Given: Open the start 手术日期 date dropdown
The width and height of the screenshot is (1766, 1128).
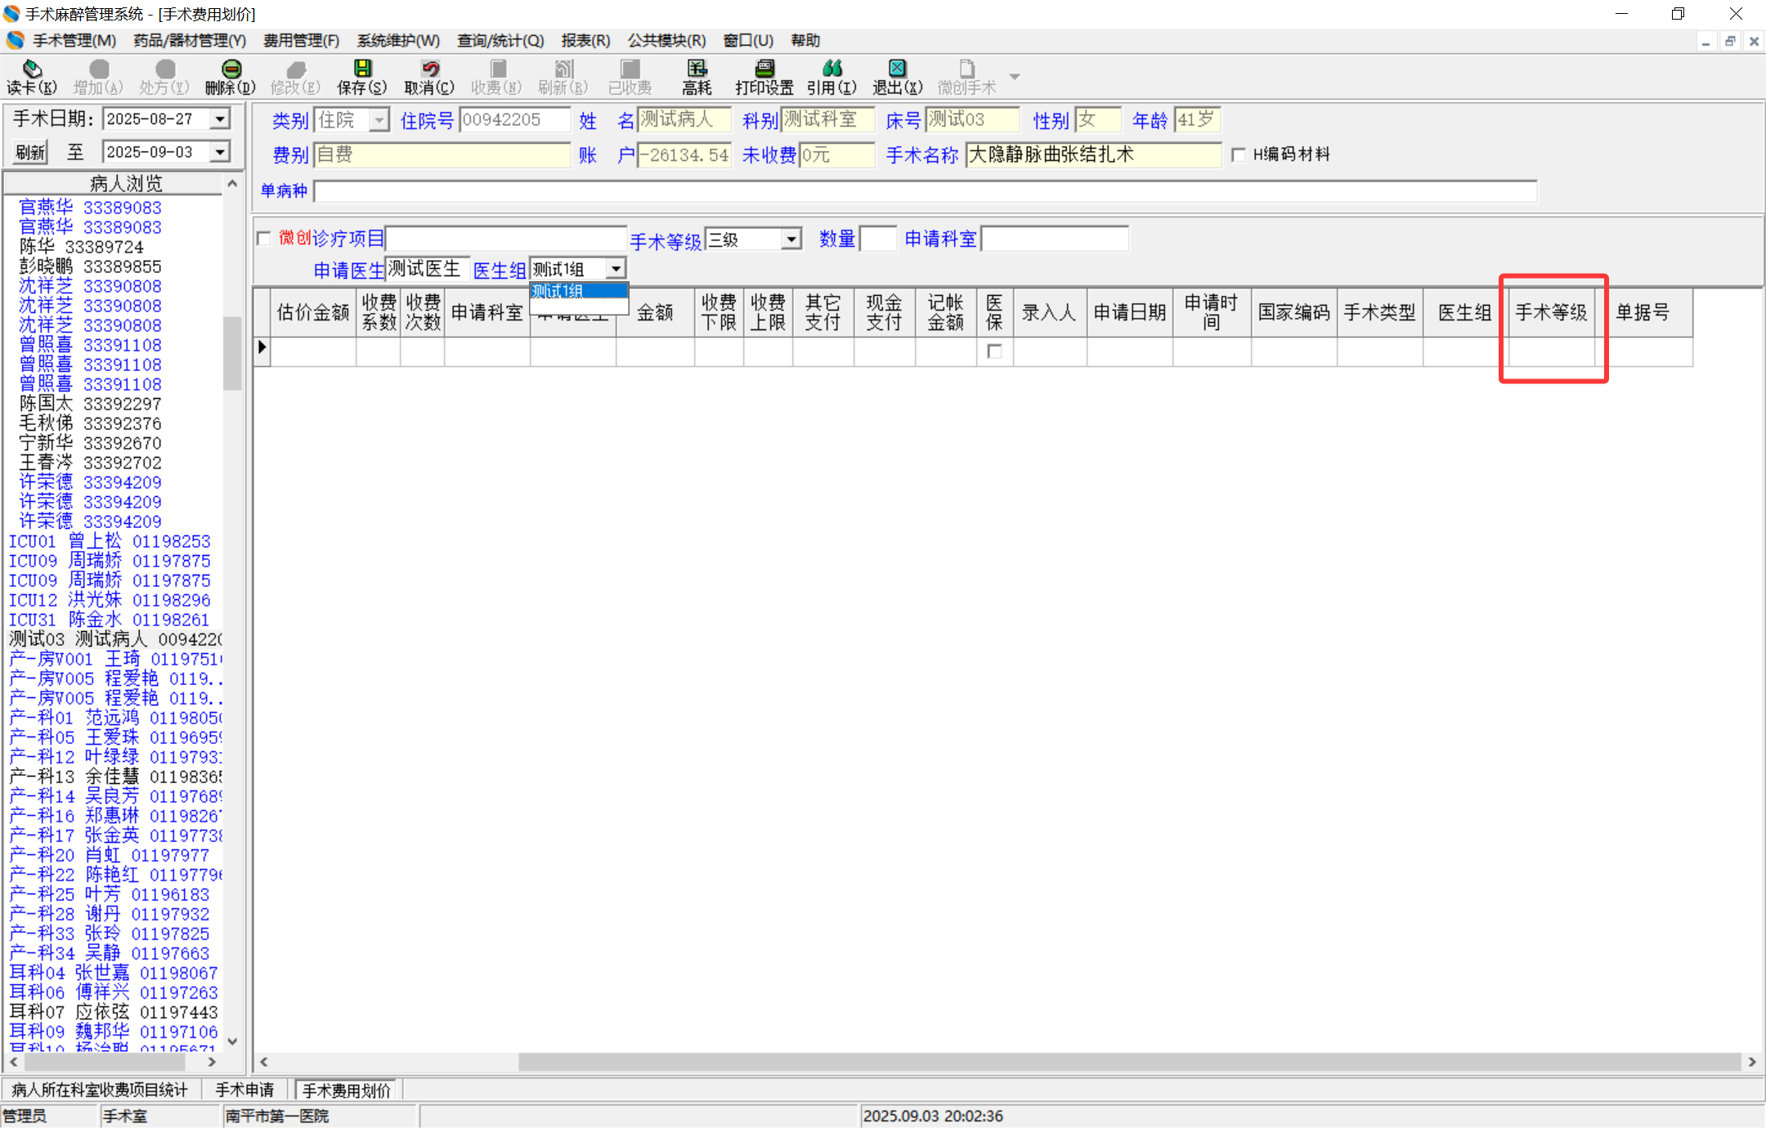Looking at the screenshot, I should pos(220,119).
